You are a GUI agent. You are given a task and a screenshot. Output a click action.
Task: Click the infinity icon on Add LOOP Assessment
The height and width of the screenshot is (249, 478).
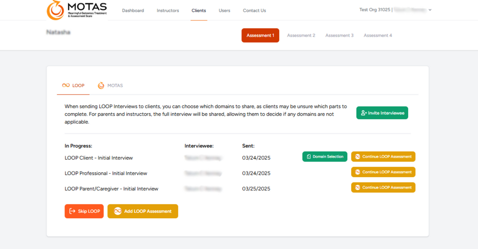tap(117, 211)
